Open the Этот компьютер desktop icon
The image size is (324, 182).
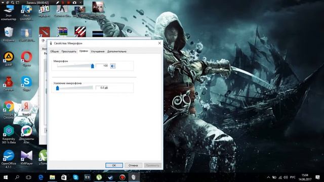click(9, 13)
